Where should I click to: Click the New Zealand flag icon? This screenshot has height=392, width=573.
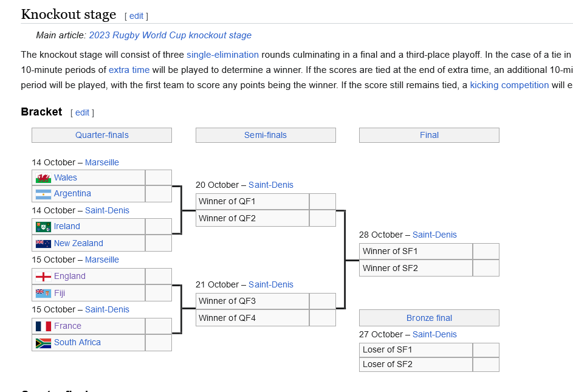point(43,244)
